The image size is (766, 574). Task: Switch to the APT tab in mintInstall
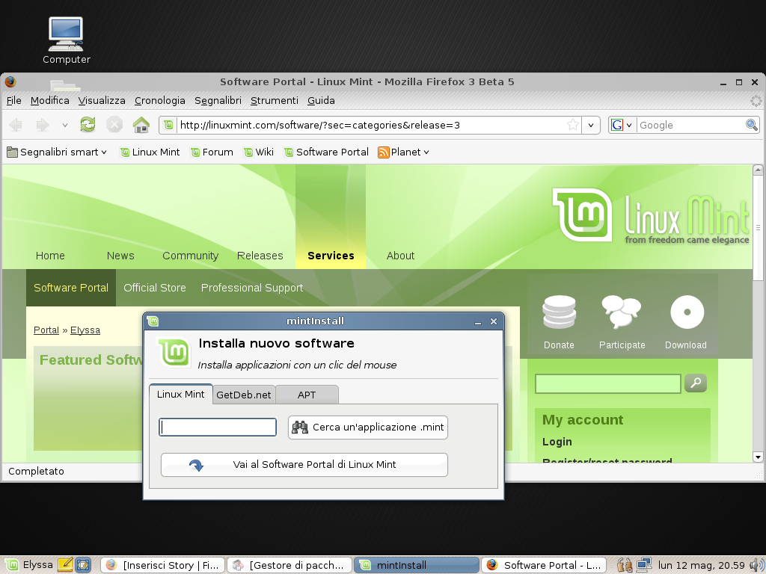click(307, 395)
